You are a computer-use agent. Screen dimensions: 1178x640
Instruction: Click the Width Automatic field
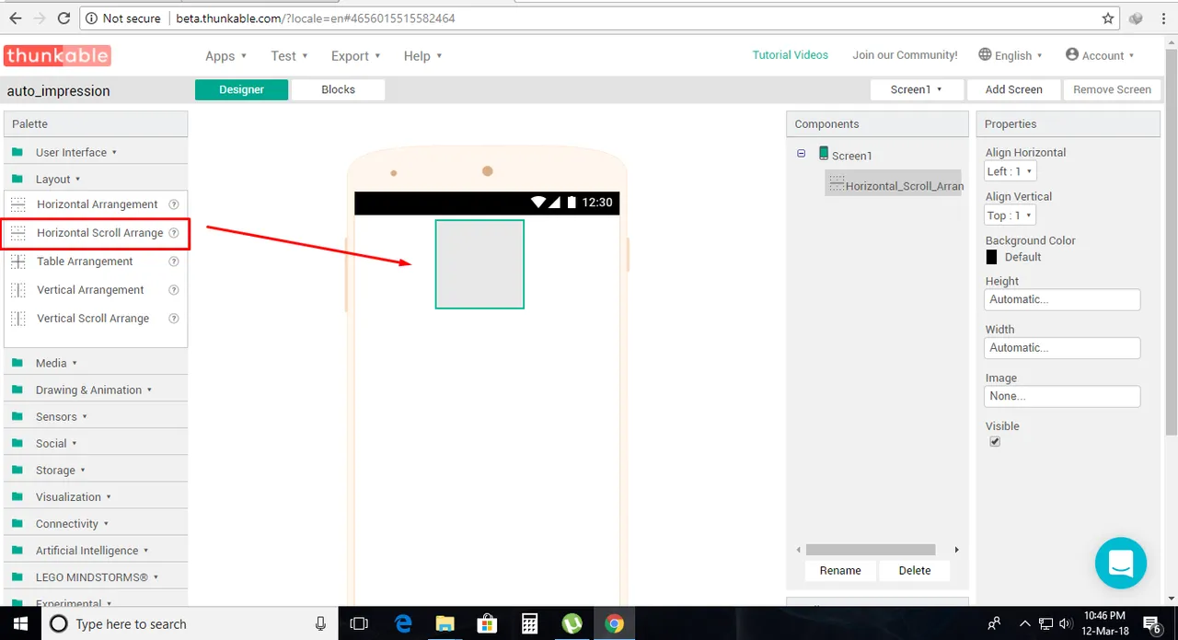coord(1062,348)
